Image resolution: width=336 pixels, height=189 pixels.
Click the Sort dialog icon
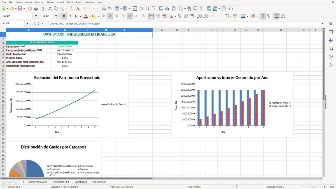tap(135, 9)
